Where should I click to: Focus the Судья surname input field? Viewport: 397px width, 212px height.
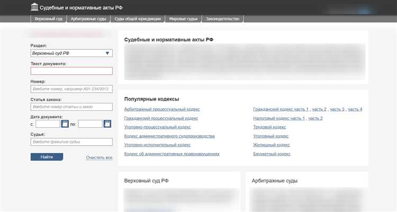pyautogui.click(x=71, y=142)
